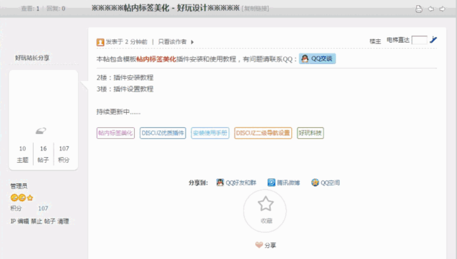Click the orange author avatar icon

coord(100,42)
